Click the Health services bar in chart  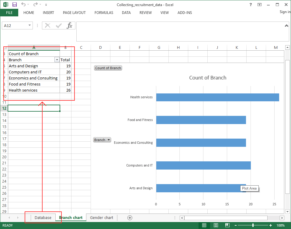click(x=217, y=97)
